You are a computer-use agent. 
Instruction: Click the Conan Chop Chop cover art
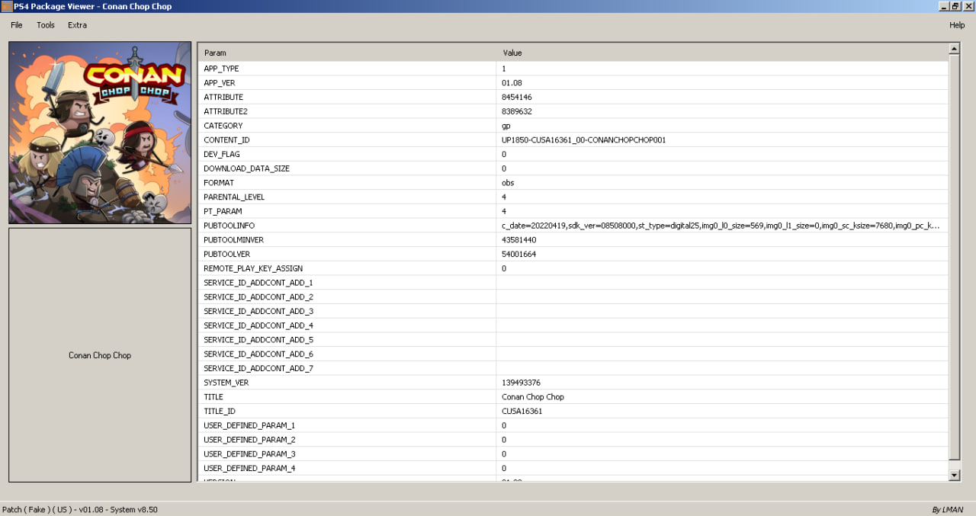pos(100,133)
